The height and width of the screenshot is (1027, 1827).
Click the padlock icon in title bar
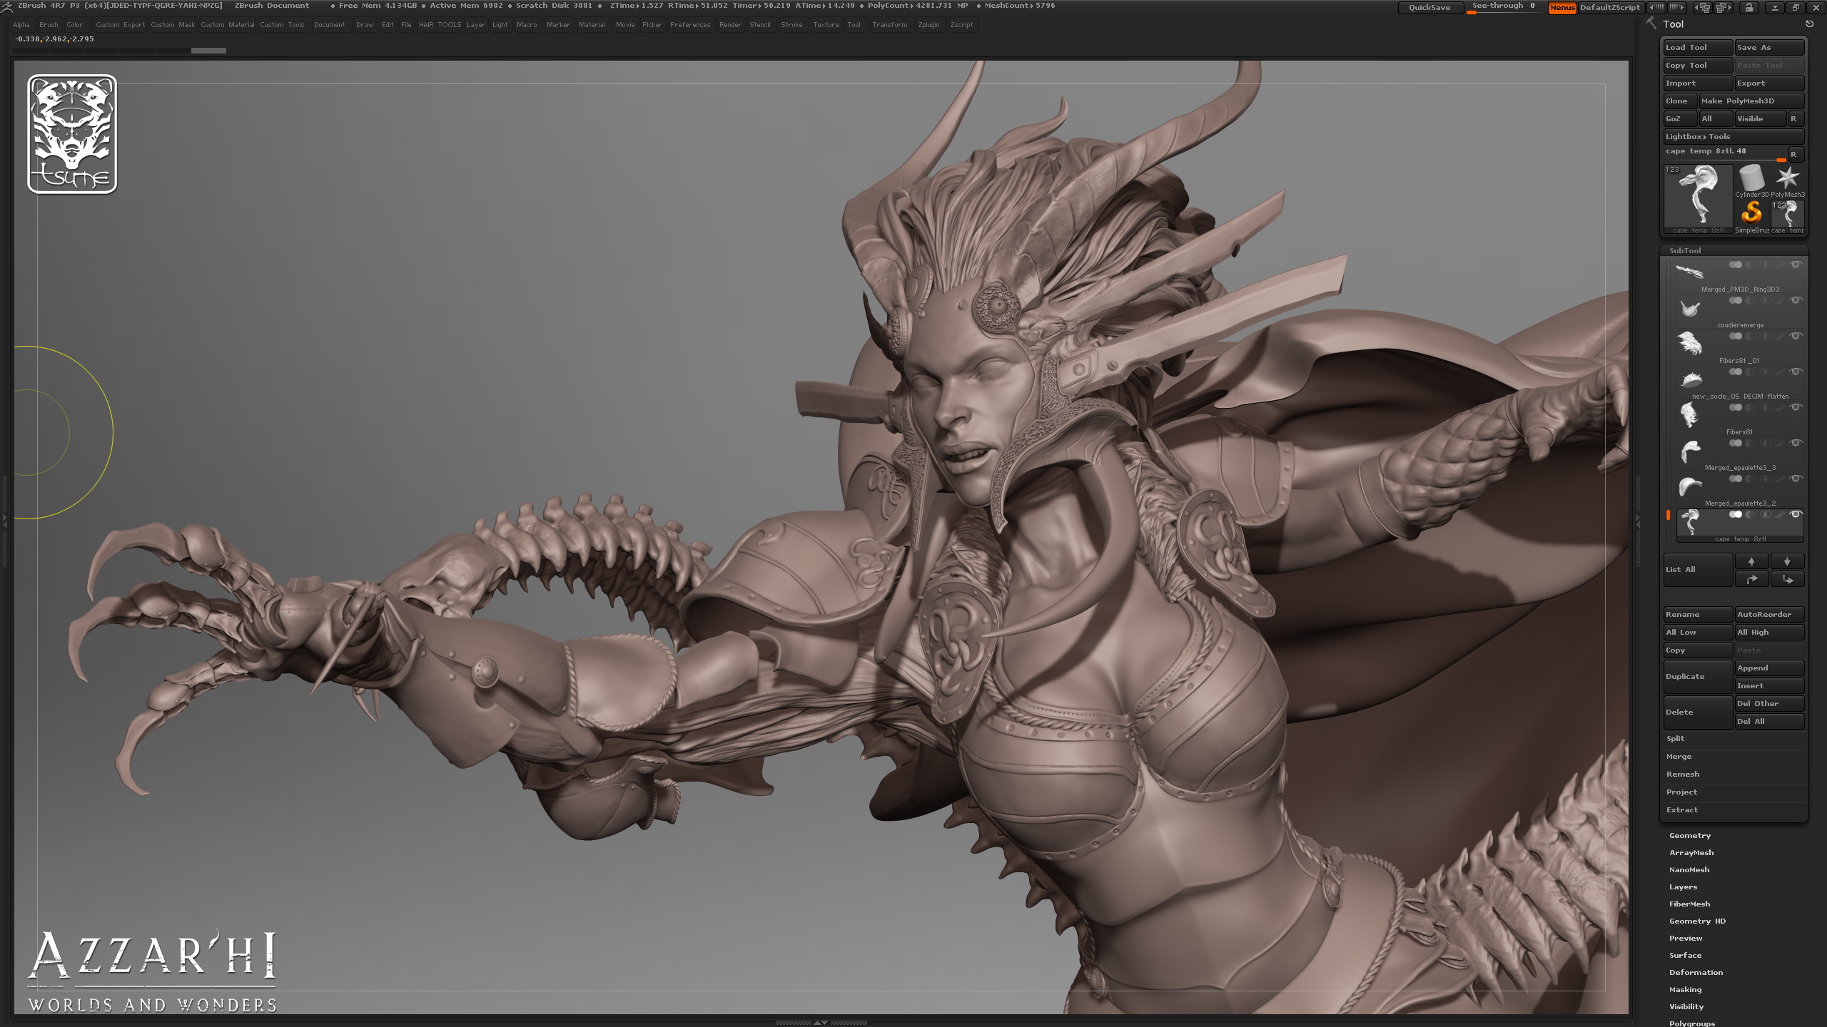pos(1749,7)
